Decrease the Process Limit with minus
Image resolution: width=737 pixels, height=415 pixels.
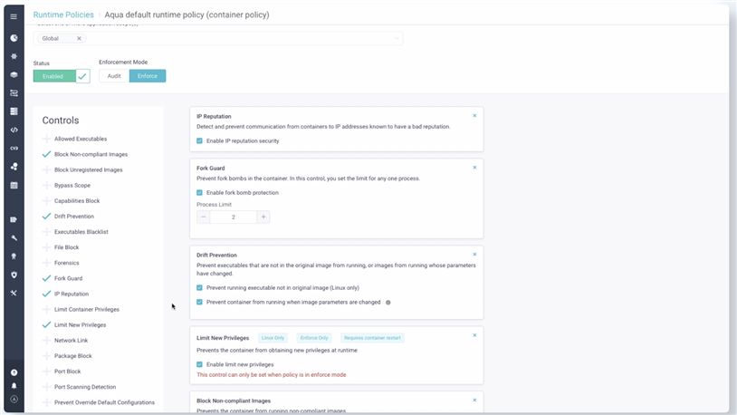[x=204, y=217]
